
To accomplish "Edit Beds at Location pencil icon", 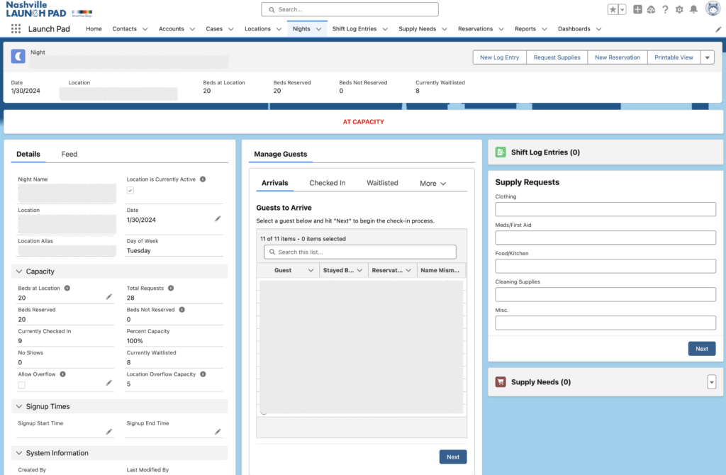I will [x=108, y=297].
